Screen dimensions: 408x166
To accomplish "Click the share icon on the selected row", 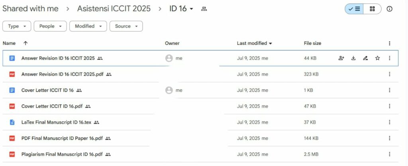I will tap(341, 58).
